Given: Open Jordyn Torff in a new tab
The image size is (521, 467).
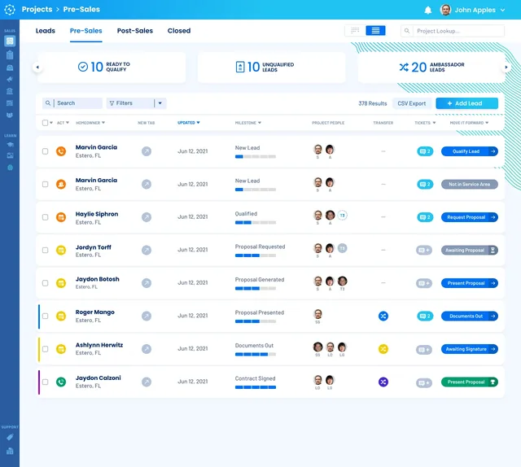Looking at the screenshot, I should (x=147, y=250).
